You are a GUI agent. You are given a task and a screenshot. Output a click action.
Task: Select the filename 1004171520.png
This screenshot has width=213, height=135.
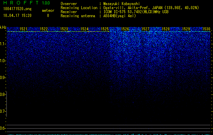click(18, 9)
